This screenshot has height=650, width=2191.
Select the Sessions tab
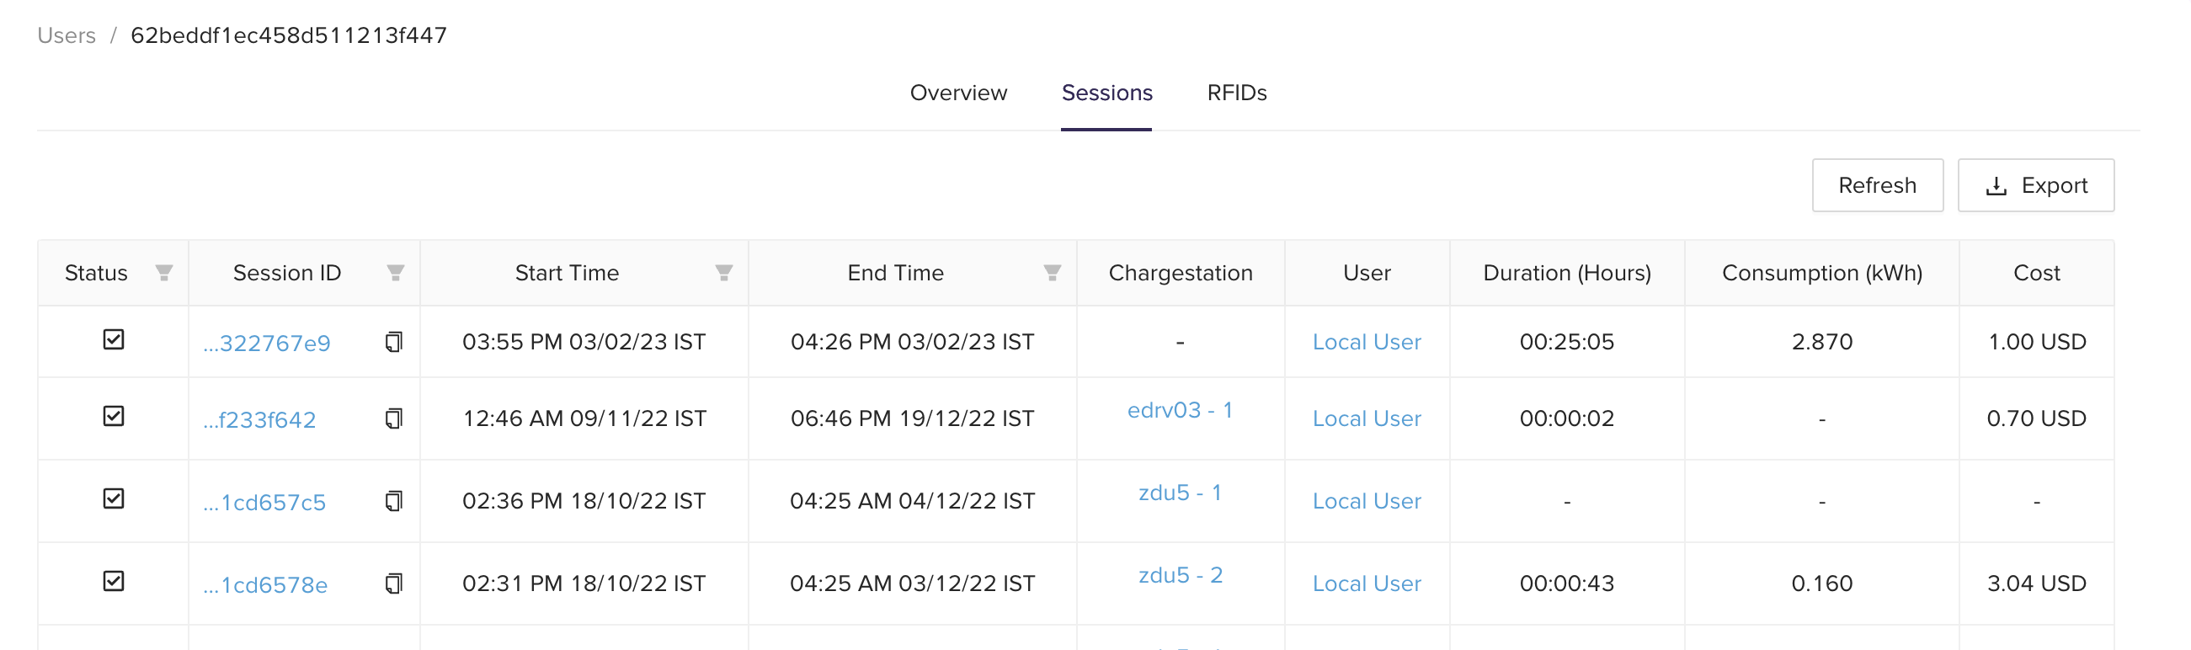(x=1106, y=93)
